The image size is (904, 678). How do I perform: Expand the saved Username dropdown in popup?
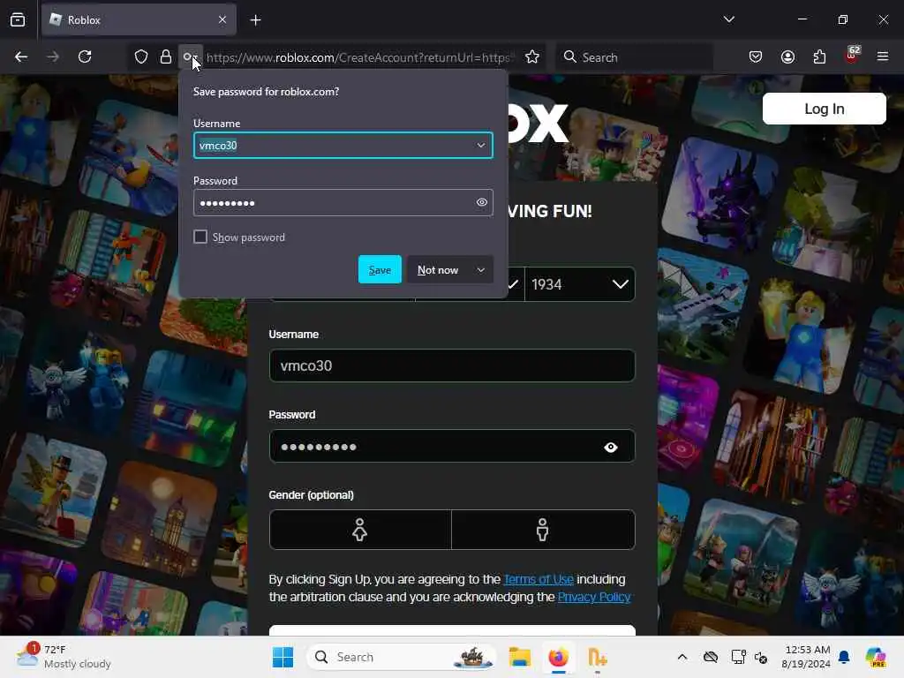point(481,146)
